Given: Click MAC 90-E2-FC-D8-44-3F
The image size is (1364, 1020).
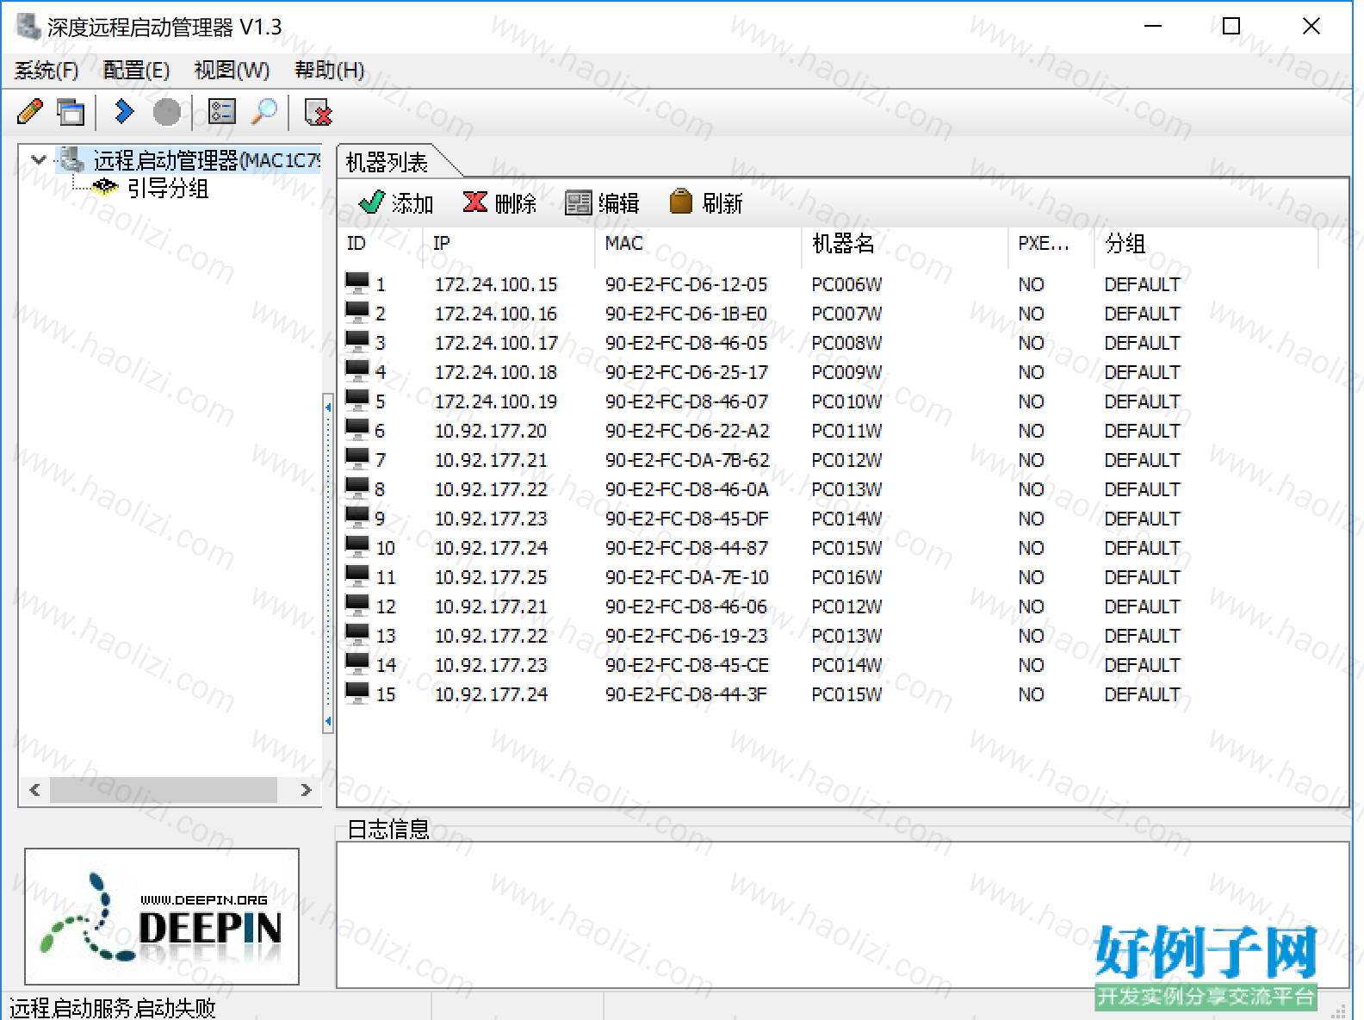Looking at the screenshot, I should (685, 694).
